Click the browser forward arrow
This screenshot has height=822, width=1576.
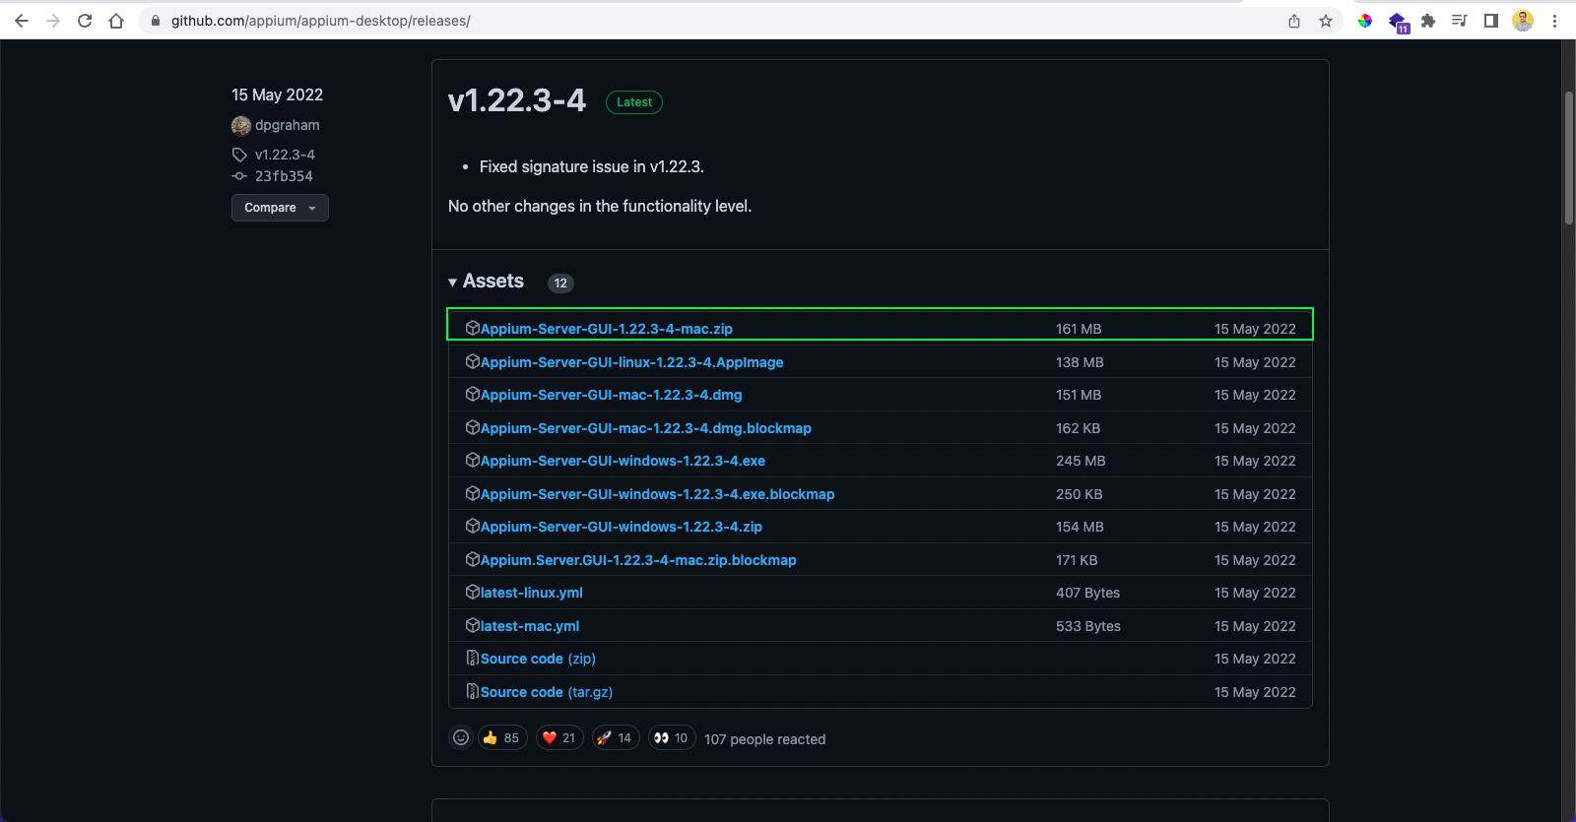(53, 21)
